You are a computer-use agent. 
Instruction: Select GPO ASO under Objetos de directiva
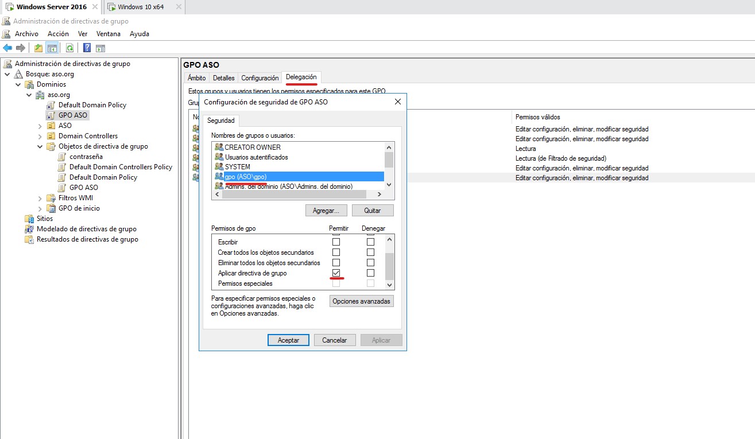84,188
